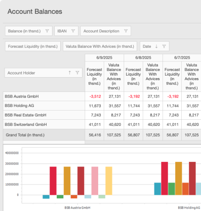Select the BSB Holding AG row header
201x211 pixels.
[x=44, y=105]
